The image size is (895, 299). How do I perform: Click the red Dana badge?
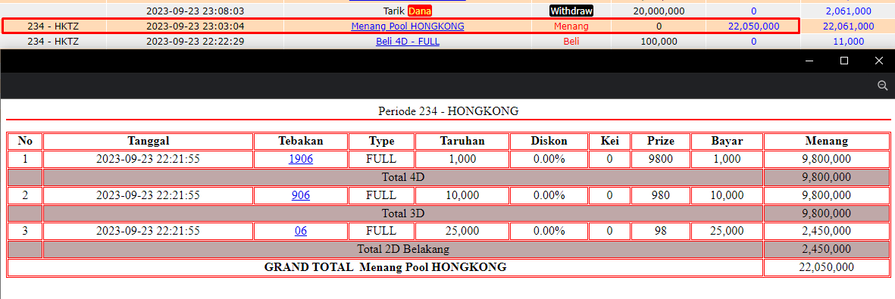click(x=420, y=11)
